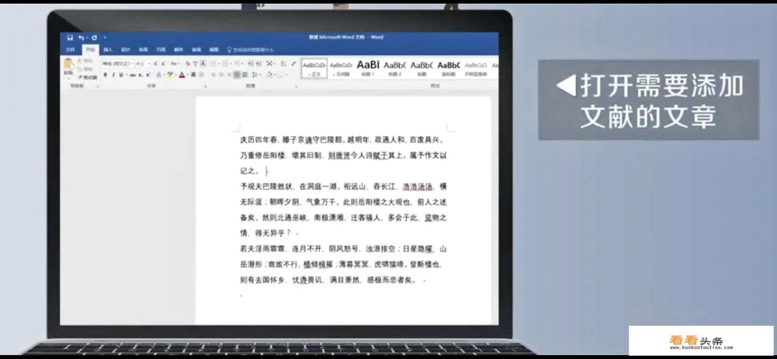777x359 pixels.
Task: Click the Text Effects (glowing A) icon
Action: pos(159,75)
